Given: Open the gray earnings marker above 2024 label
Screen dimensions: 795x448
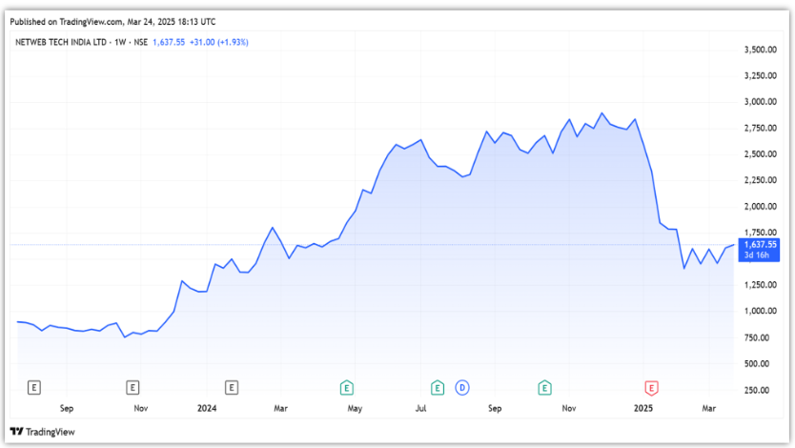Looking at the screenshot, I should [x=231, y=387].
